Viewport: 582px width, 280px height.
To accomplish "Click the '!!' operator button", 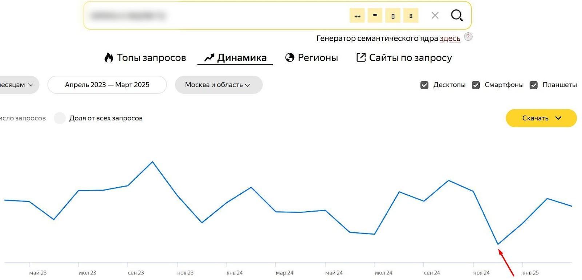I will pyautogui.click(x=411, y=16).
